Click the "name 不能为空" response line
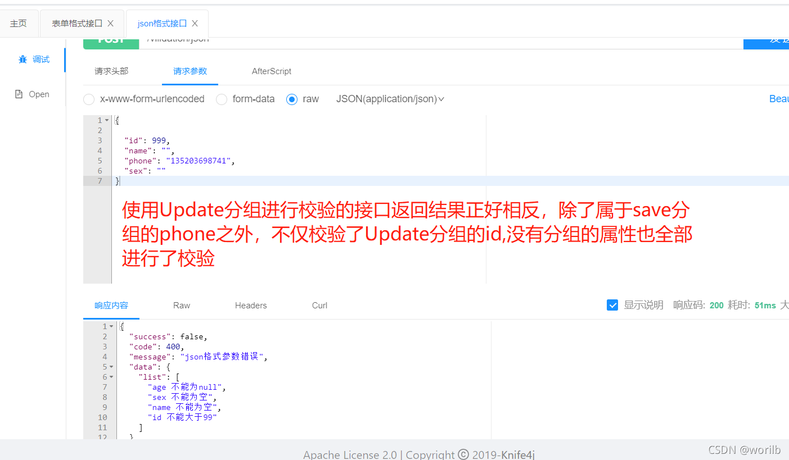The height and width of the screenshot is (460, 789). [184, 407]
